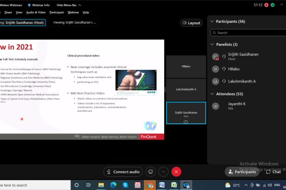Select panelist HBabu in participant list

246,69
